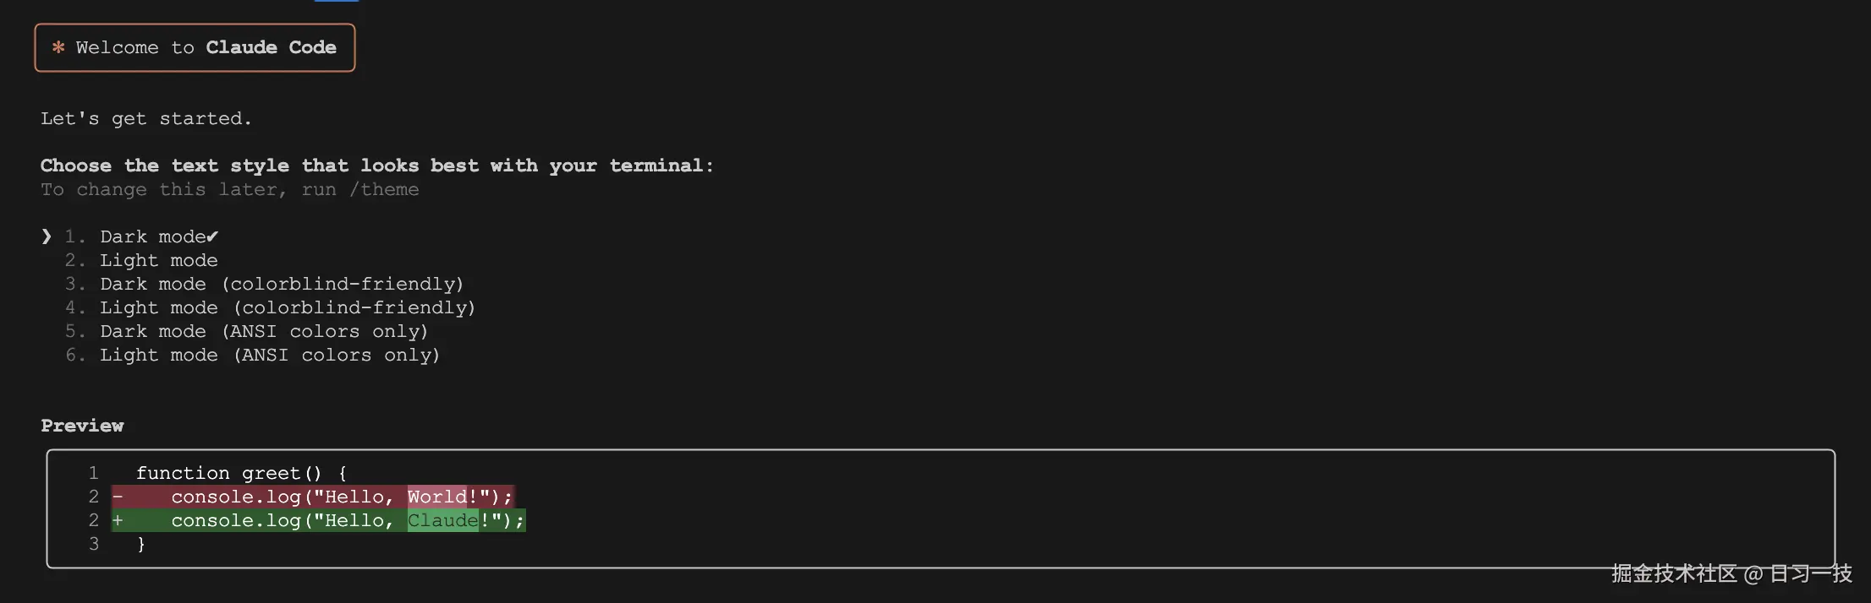The image size is (1871, 603).
Task: Click the Preview heading above the code box
Action: [82, 425]
